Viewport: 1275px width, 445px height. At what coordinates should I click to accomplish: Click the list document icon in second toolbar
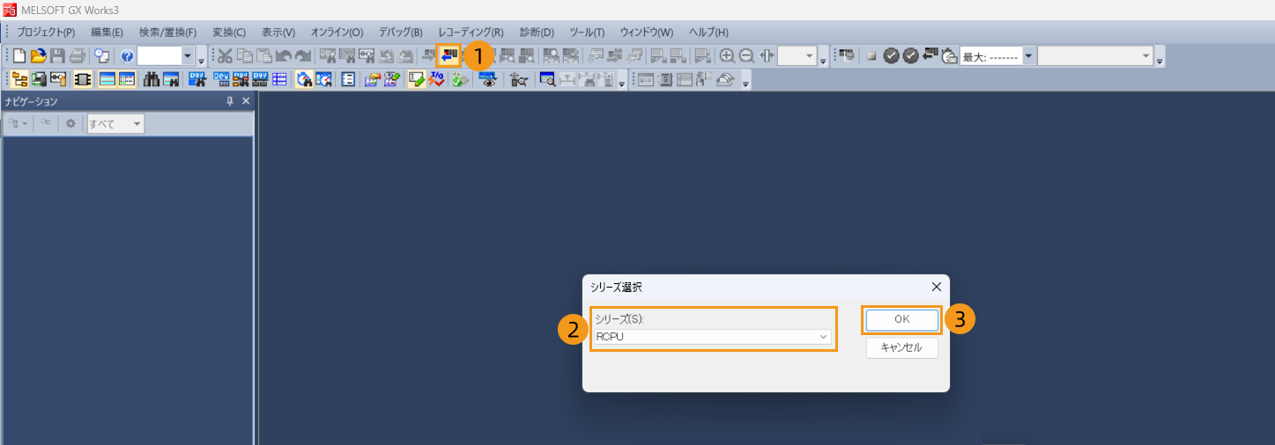(348, 79)
